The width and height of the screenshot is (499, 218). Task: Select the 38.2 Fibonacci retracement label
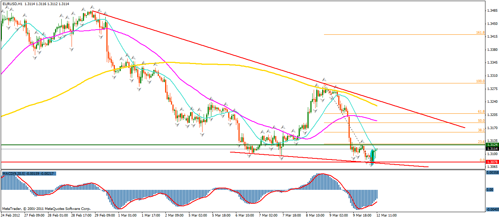tap(481, 130)
